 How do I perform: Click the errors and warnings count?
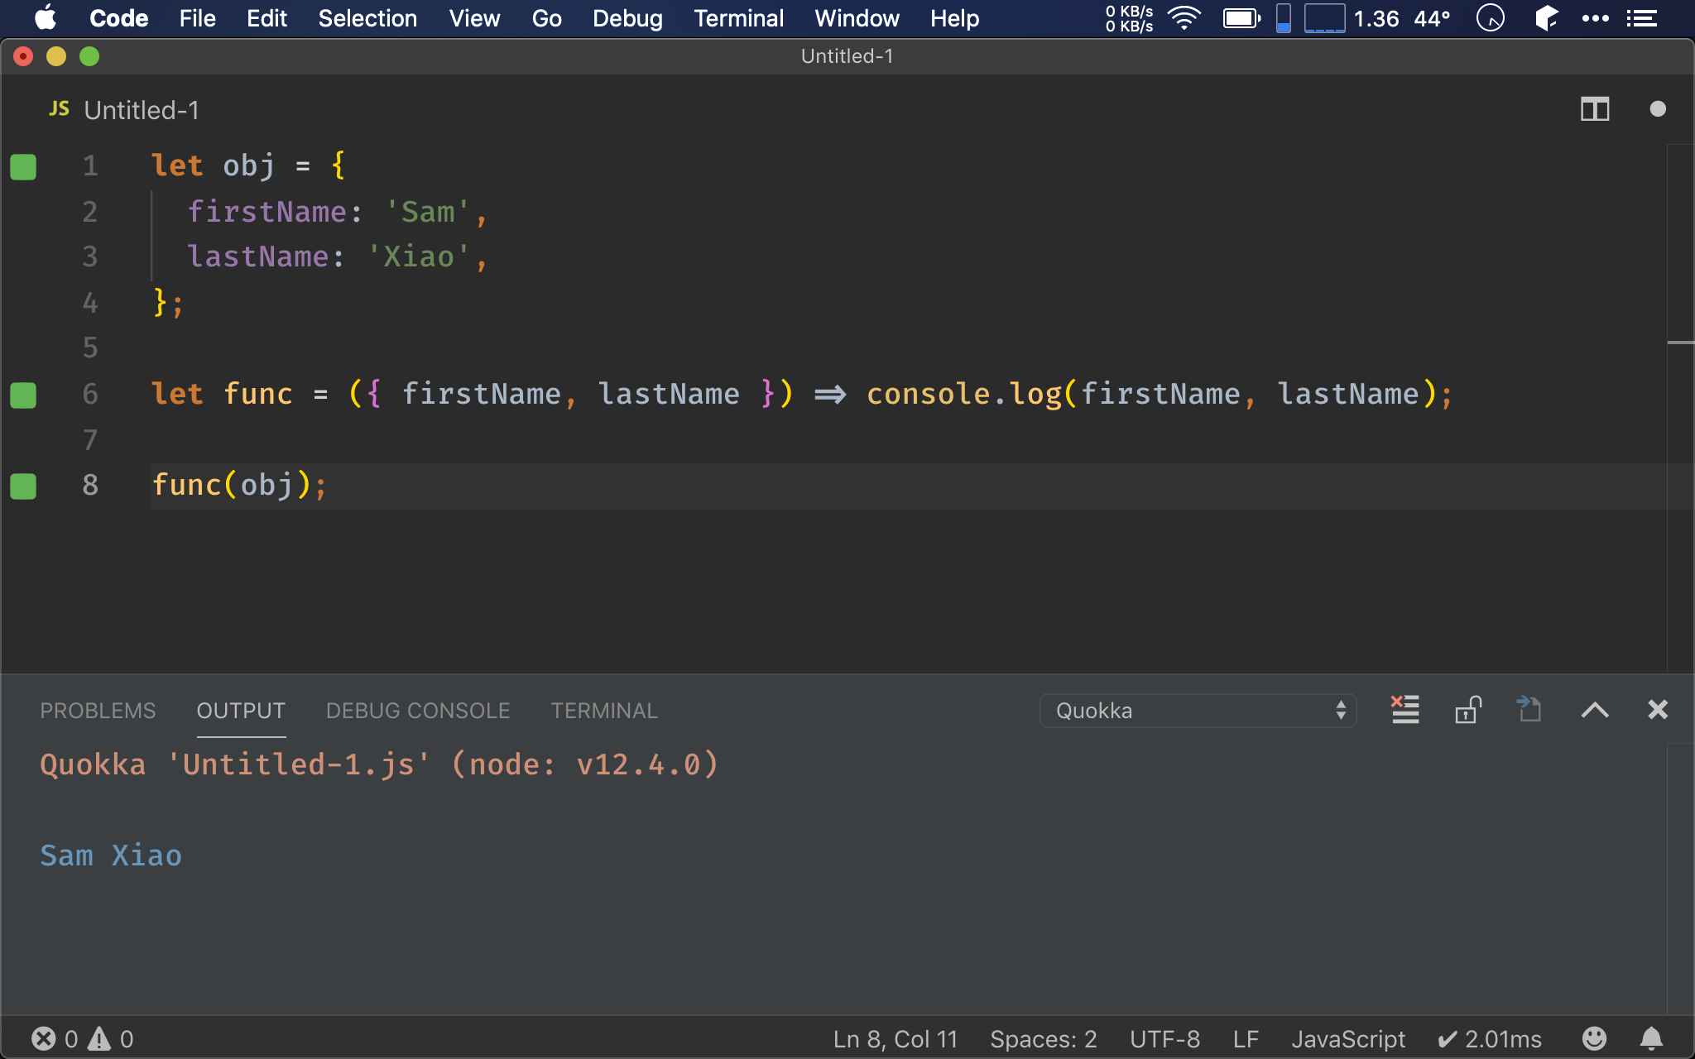(82, 1038)
